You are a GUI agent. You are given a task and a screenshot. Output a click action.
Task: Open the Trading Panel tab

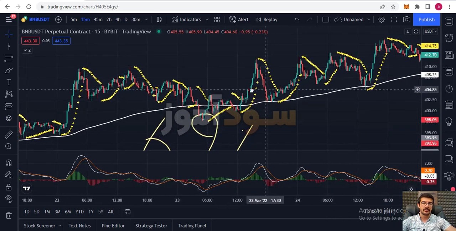pos(192,226)
